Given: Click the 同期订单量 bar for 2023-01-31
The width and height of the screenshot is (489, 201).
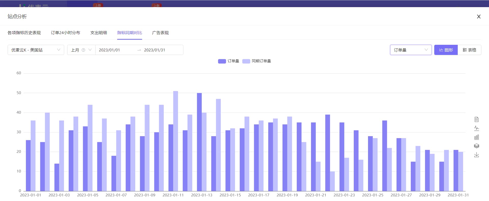Looking at the screenshot, I should tap(461, 171).
